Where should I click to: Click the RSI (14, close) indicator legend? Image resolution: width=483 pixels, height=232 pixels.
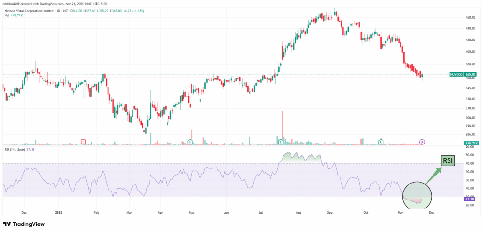[x=15, y=149]
